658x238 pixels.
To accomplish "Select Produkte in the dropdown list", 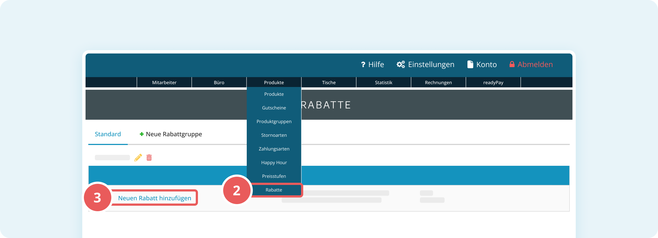I will (x=274, y=94).
